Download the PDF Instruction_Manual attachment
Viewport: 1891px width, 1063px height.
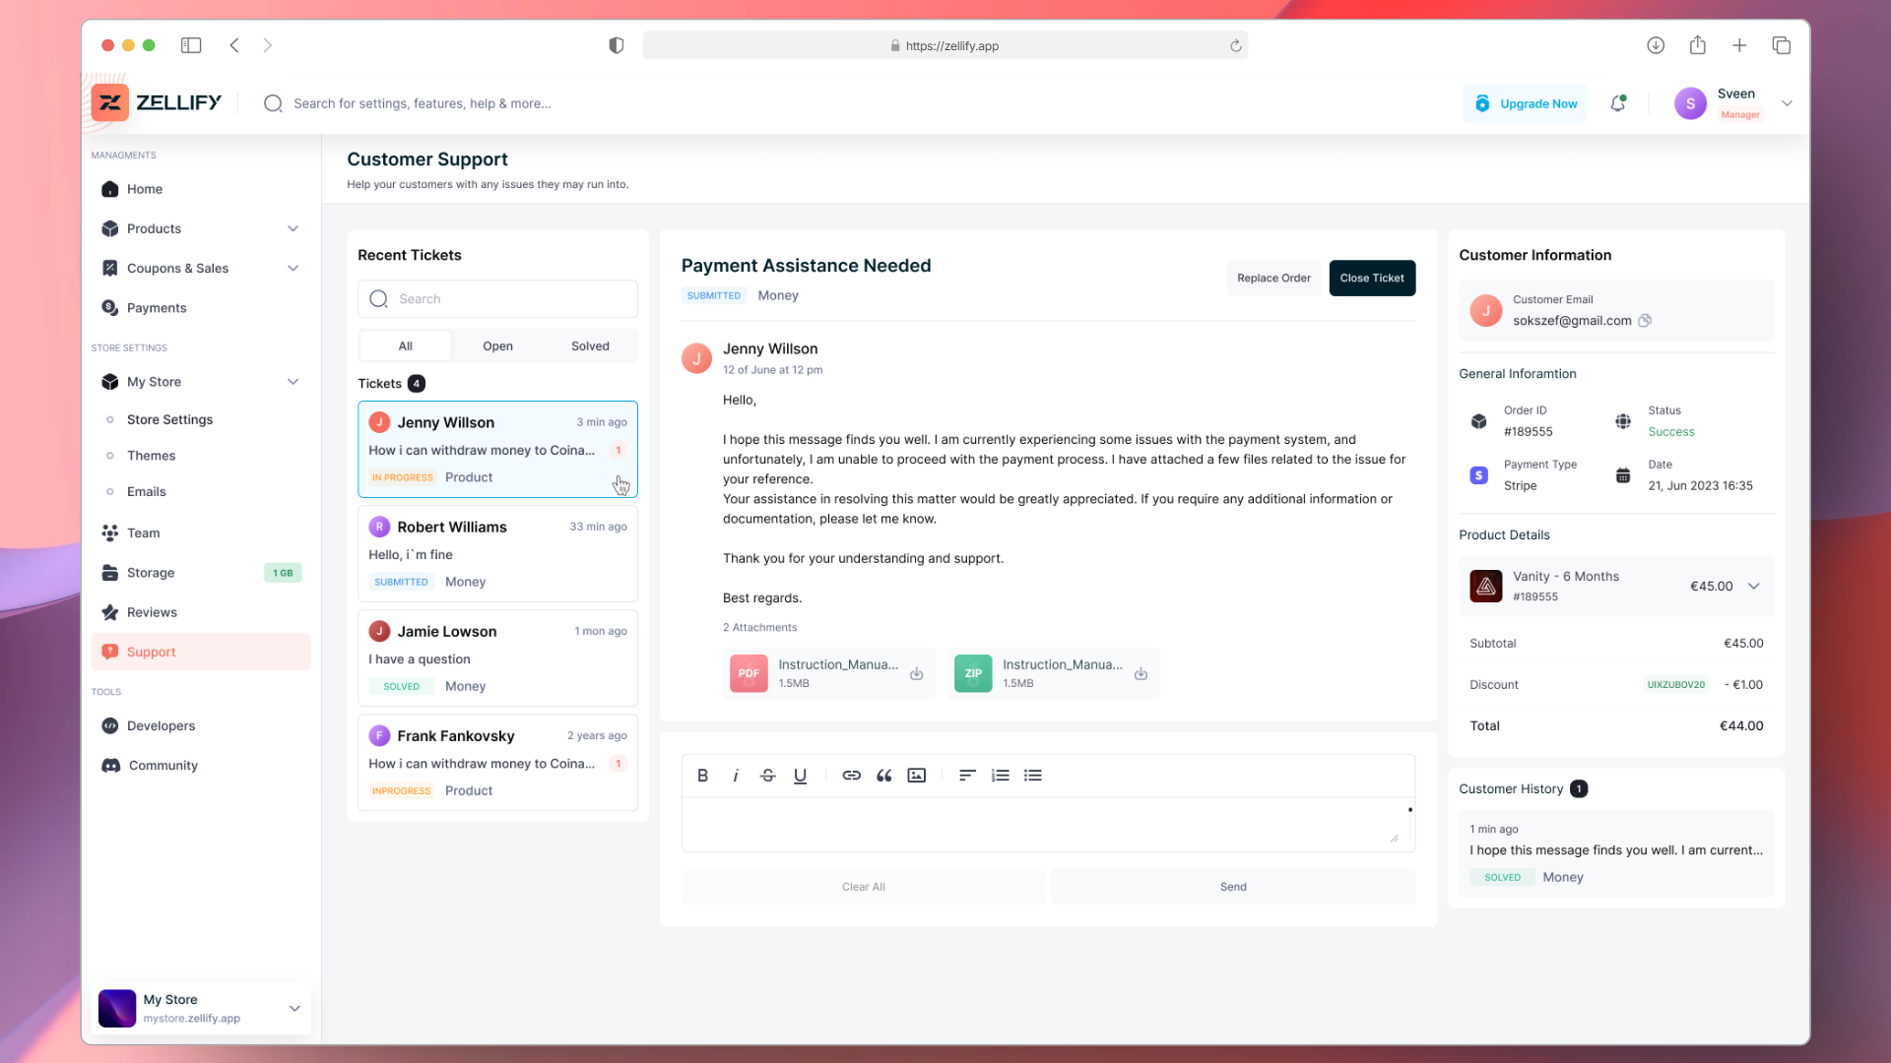pyautogui.click(x=916, y=674)
